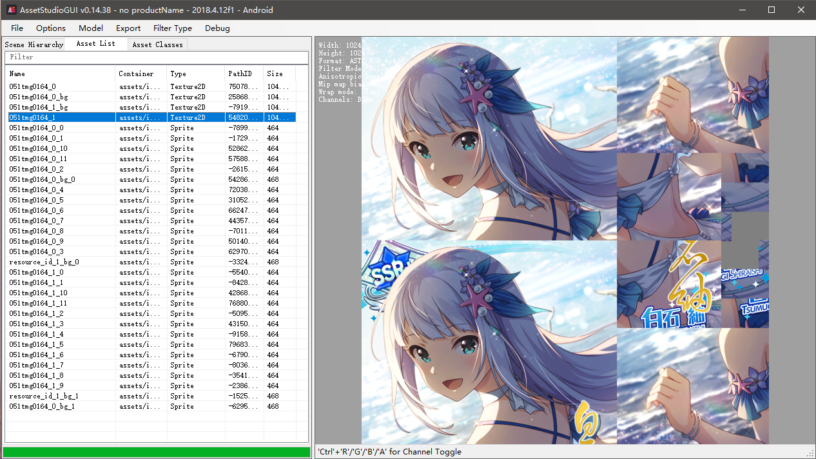This screenshot has height=459, width=816.
Task: Sort by the Name column header
Action: point(61,73)
